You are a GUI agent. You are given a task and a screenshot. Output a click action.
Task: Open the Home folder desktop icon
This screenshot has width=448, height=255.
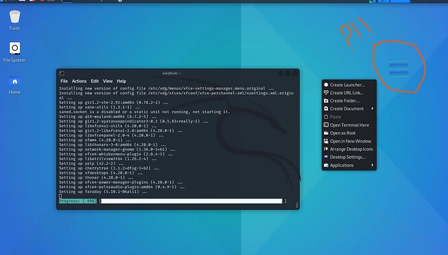tap(14, 81)
